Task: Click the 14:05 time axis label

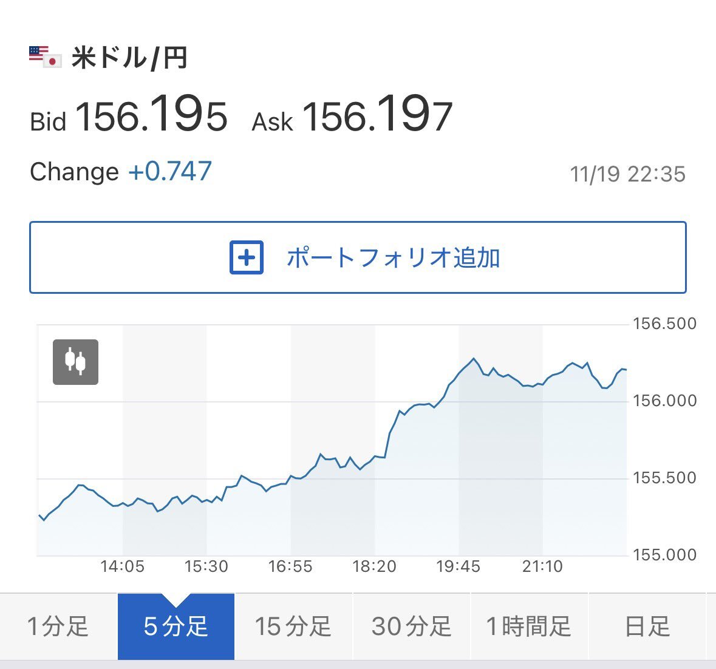Action: coord(122,567)
